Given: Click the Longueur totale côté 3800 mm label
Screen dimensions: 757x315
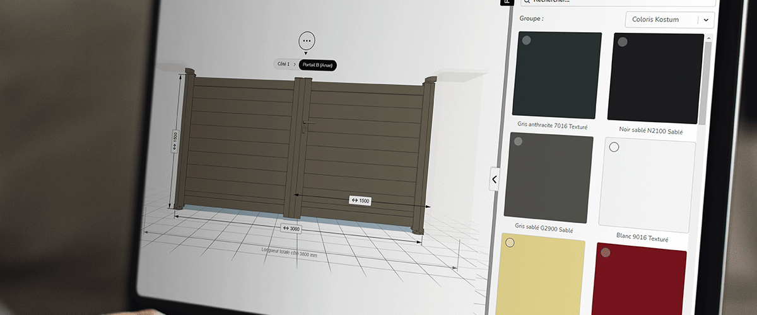Looking at the screenshot, I should [x=290, y=250].
